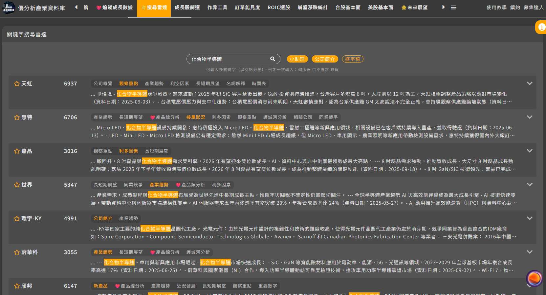Screen dimensions: 546x295
Task: Favorite 頎邦 with its star icon
Action: [x=17, y=286]
